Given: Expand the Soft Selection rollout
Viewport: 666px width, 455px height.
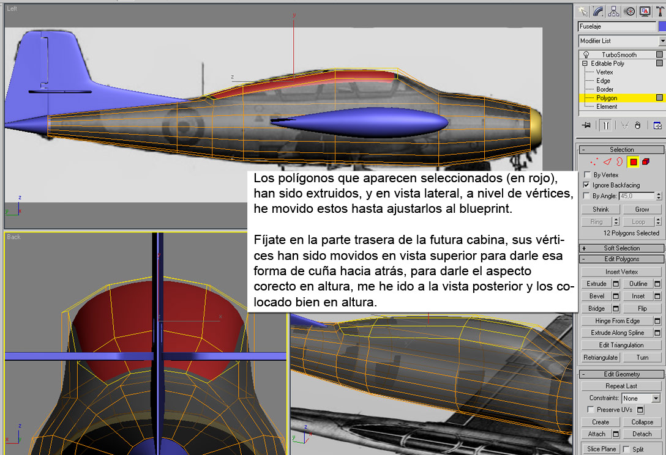Looking at the screenshot, I should click(622, 248).
